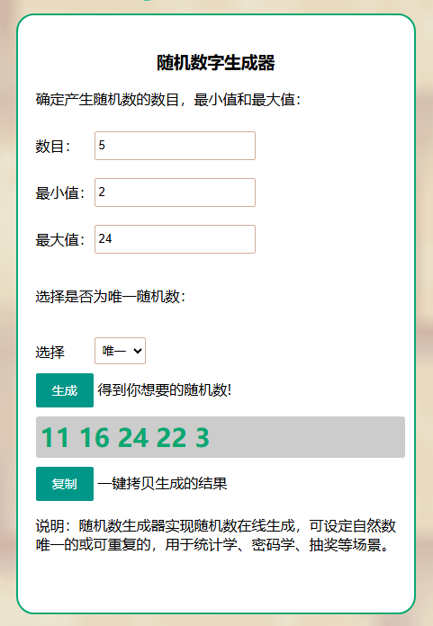433x626 pixels.
Task: Select the 最大值 input field containing 24
Action: [x=175, y=239]
